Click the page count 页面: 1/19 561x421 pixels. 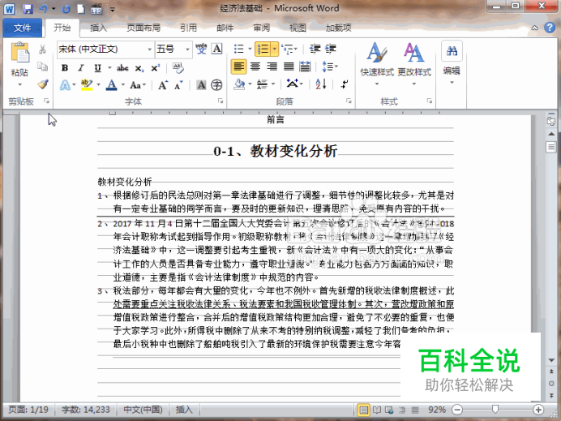(28, 410)
